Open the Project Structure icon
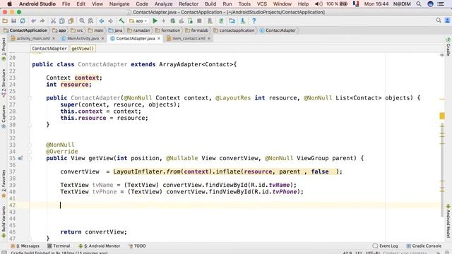 pyautogui.click(x=232, y=20)
